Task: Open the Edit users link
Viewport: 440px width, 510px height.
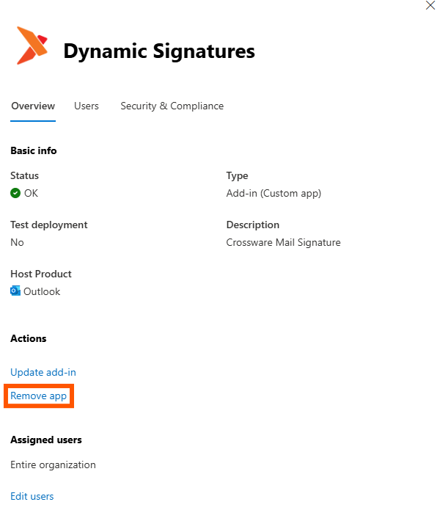Action: (32, 497)
